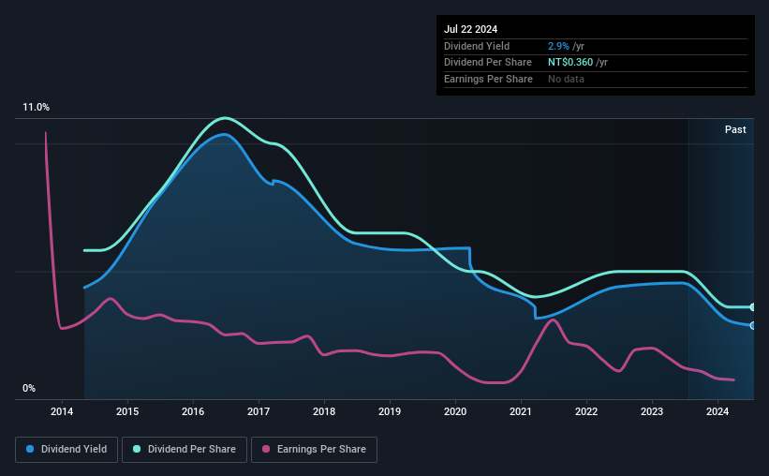The image size is (769, 476).
Task: Select the Dividend Per Share line end marker
Action: point(753,307)
